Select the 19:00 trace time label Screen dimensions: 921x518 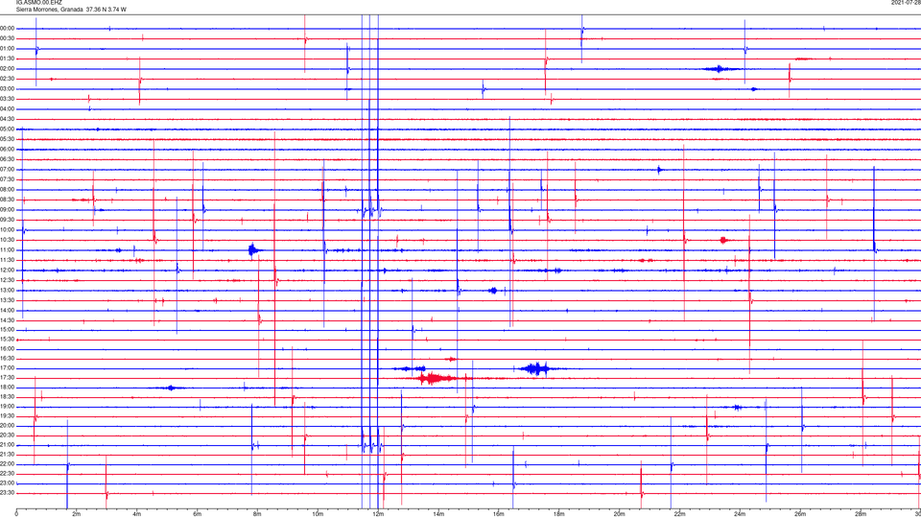(8, 407)
